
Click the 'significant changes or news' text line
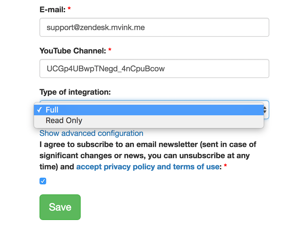[x=144, y=156]
